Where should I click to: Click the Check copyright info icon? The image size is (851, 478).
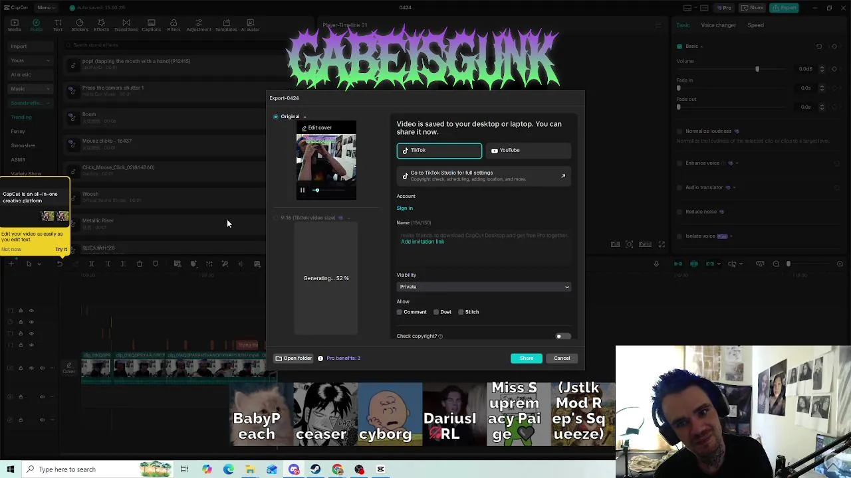coord(441,336)
